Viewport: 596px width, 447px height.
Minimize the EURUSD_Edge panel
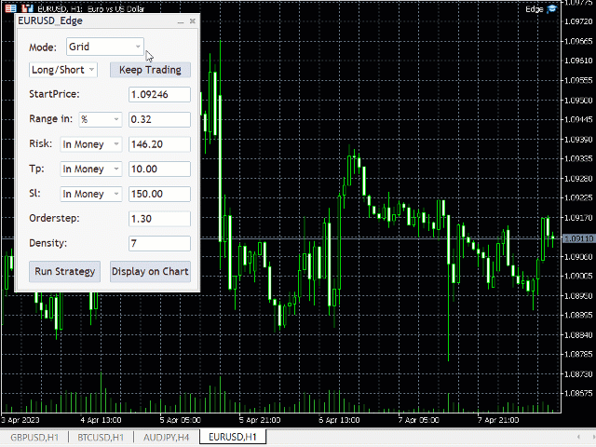tap(181, 21)
